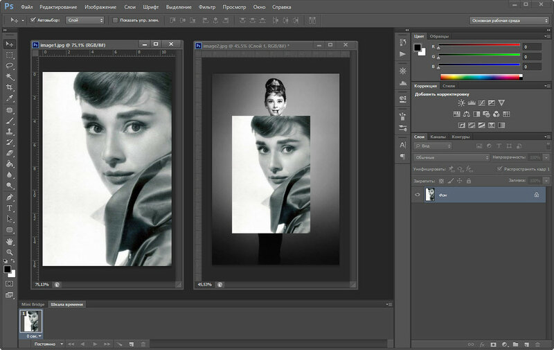Select the Eraser tool
554x350 pixels.
tap(9, 153)
